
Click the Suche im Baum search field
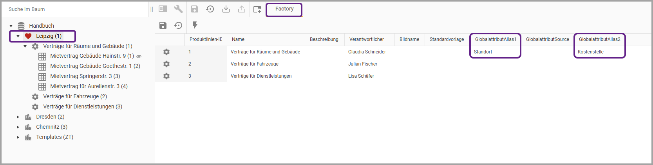click(74, 9)
